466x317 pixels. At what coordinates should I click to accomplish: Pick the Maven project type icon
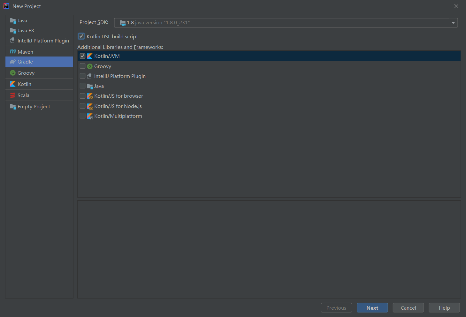click(x=13, y=52)
